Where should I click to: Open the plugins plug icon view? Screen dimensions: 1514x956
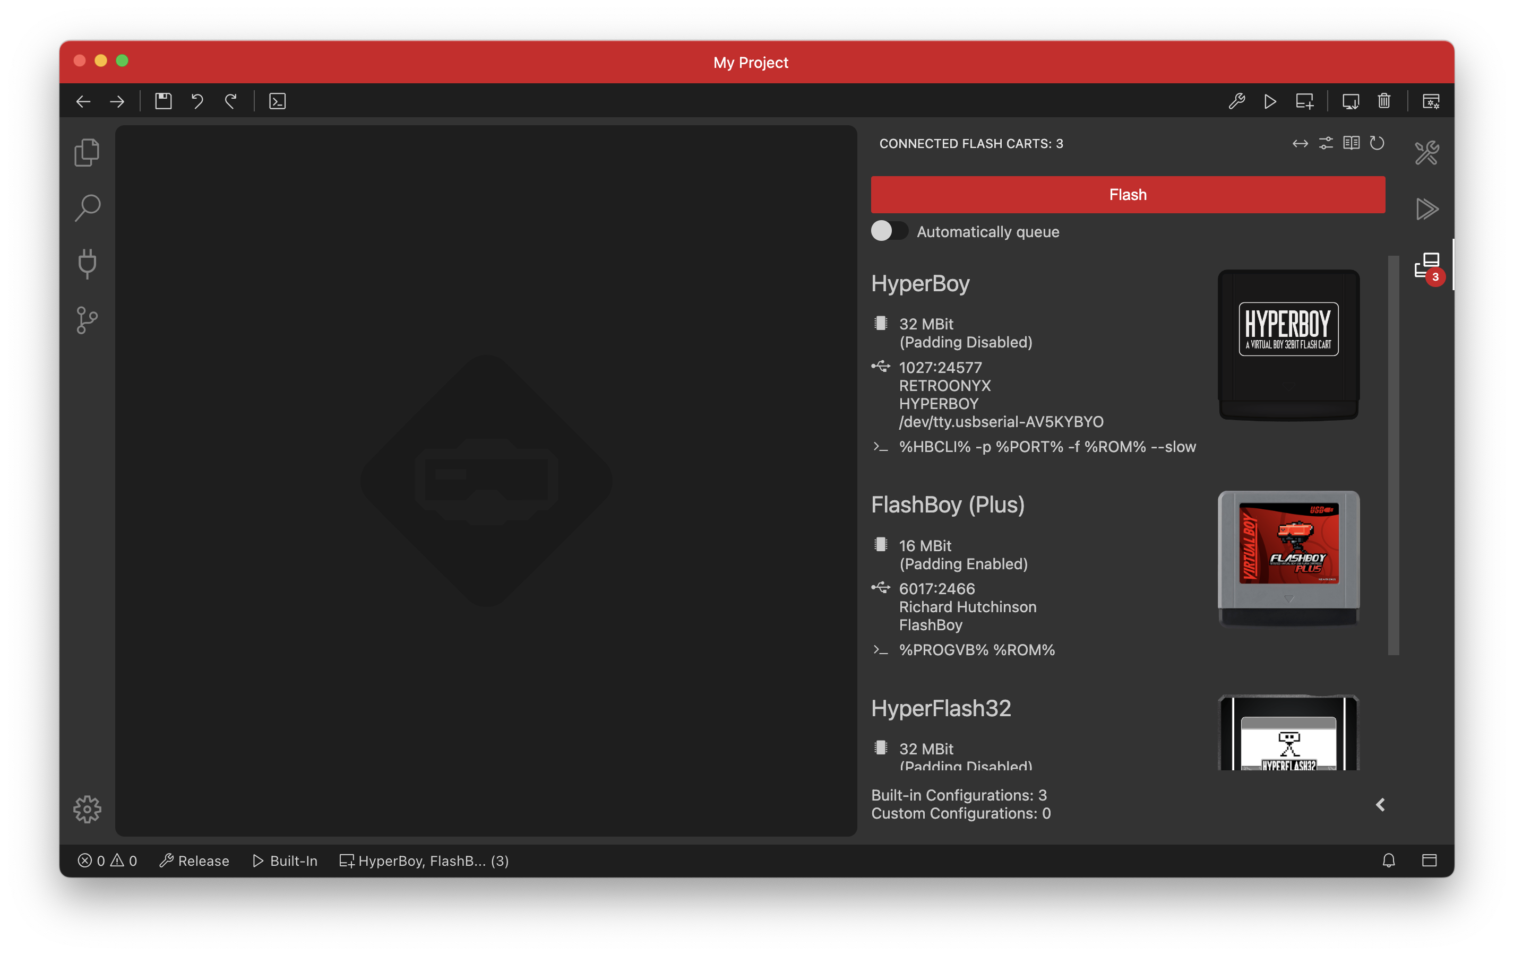click(x=88, y=264)
